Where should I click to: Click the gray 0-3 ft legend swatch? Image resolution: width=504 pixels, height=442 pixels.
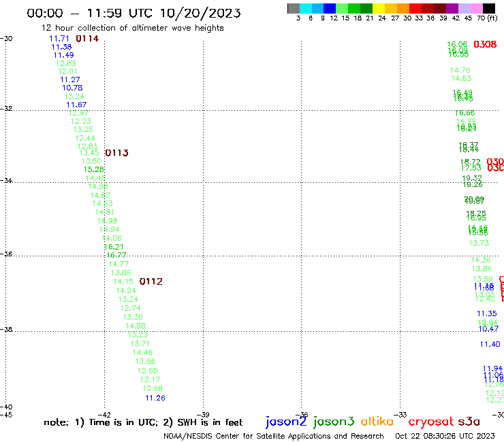point(294,8)
